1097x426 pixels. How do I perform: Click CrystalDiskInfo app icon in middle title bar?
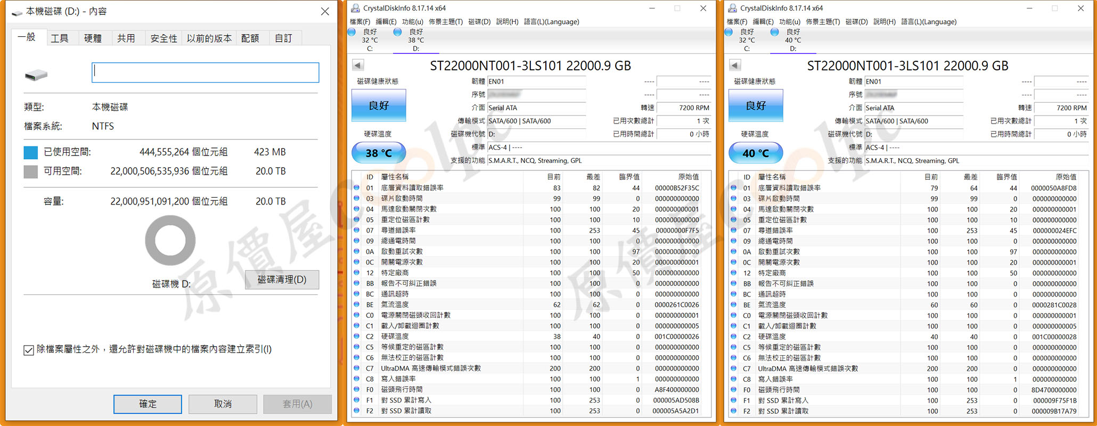[355, 8]
